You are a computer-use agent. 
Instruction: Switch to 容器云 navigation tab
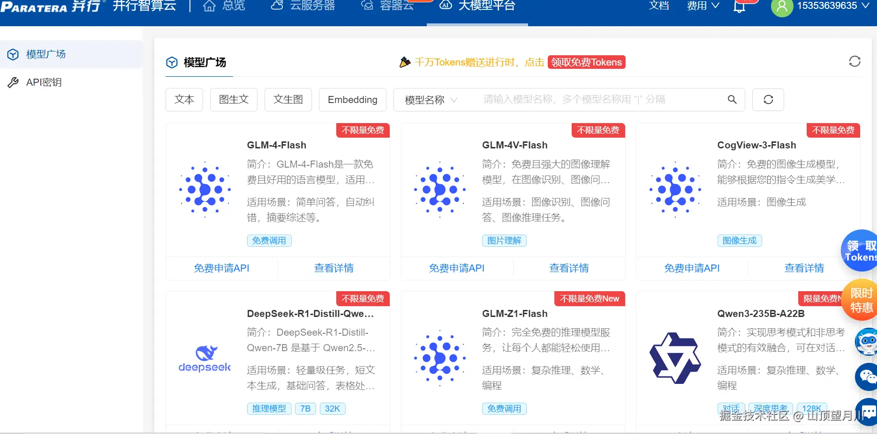pyautogui.click(x=387, y=6)
